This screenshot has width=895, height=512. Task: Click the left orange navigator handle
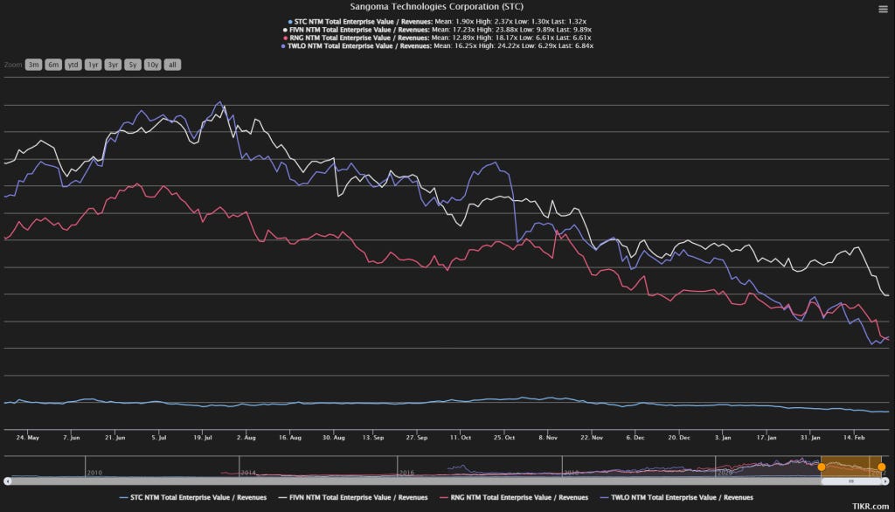822,467
